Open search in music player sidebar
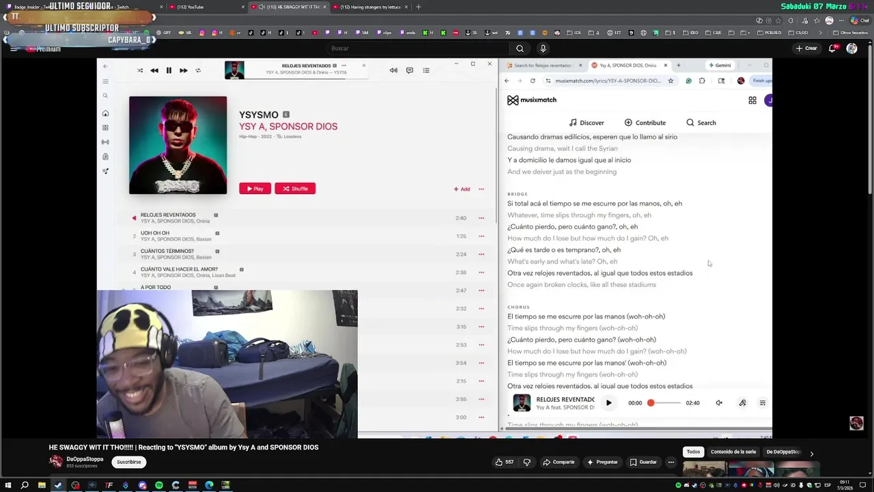 tap(105, 96)
